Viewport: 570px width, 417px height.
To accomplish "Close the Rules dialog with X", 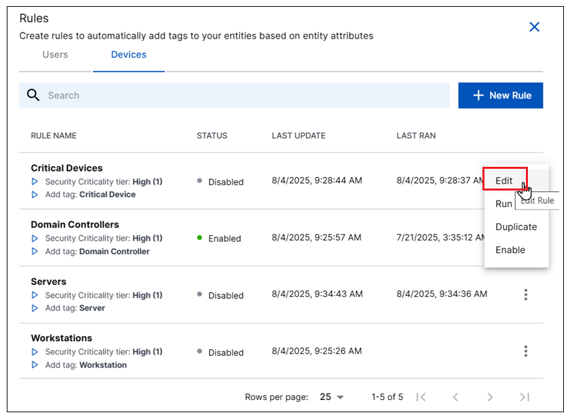I will pos(534,27).
